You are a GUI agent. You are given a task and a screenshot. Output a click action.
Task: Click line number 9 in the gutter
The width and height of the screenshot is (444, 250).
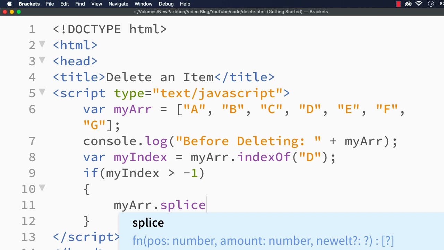pos(32,173)
